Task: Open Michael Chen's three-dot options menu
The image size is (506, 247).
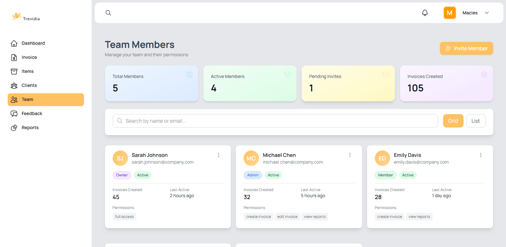Action: [x=350, y=155]
